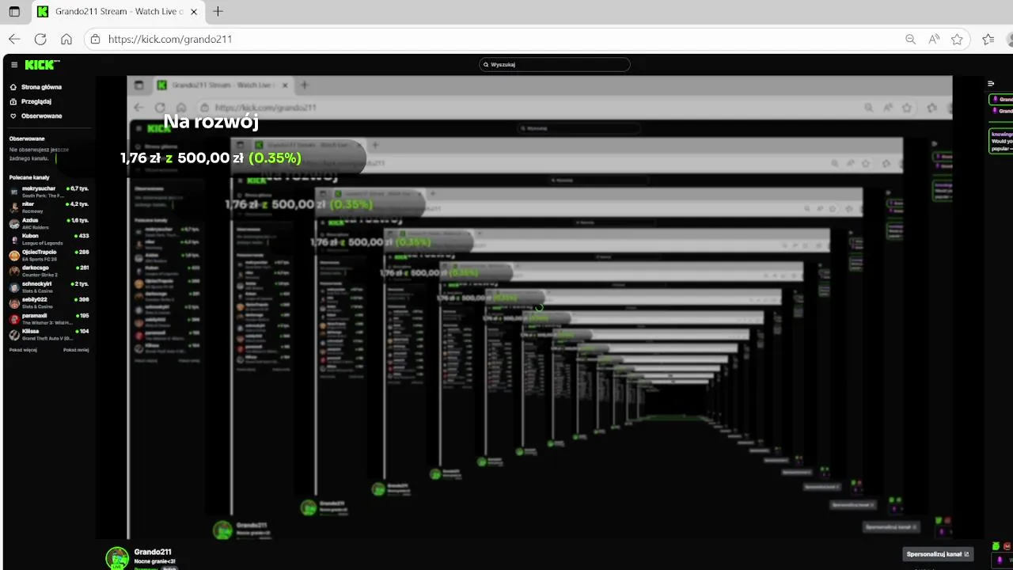1013x570 pixels.
Task: Click the Na rozwój donation goal
Action: point(211,122)
